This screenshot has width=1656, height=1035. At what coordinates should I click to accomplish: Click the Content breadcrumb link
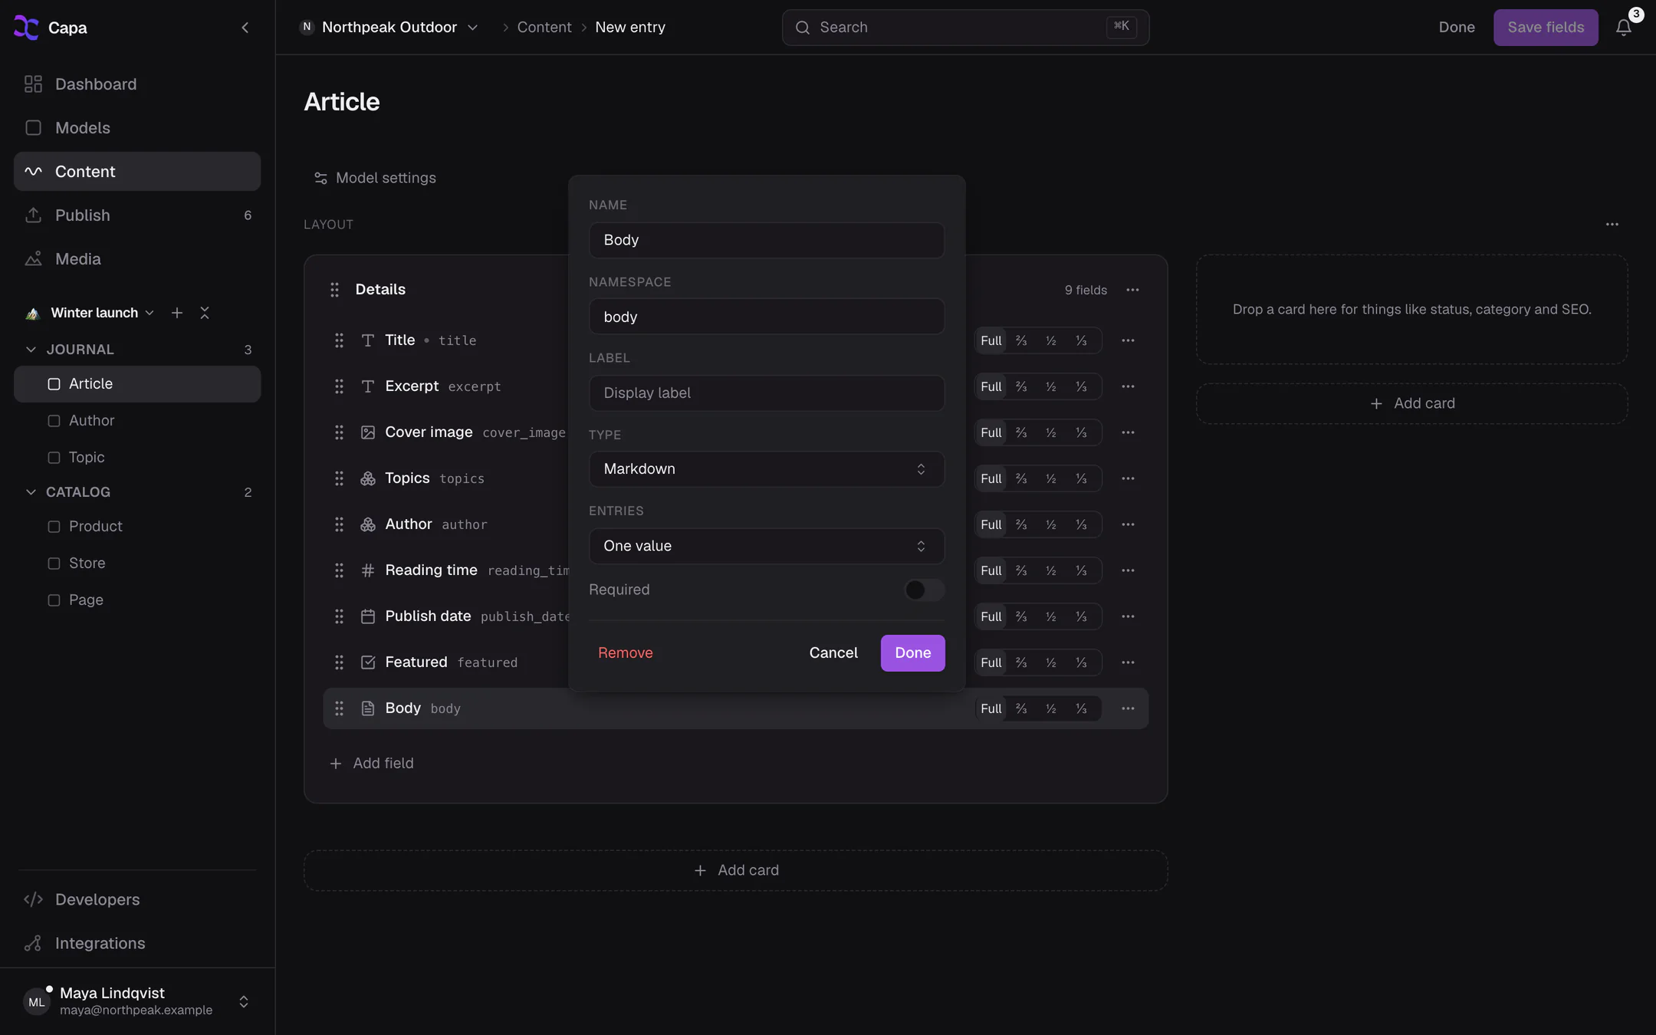[544, 28]
